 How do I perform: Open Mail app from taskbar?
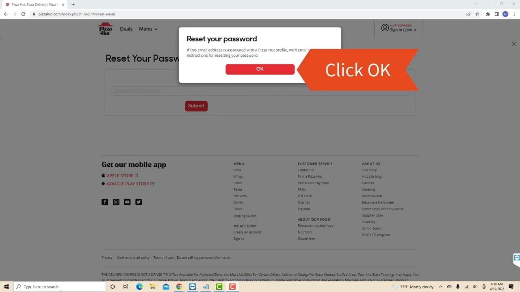[x=166, y=287]
